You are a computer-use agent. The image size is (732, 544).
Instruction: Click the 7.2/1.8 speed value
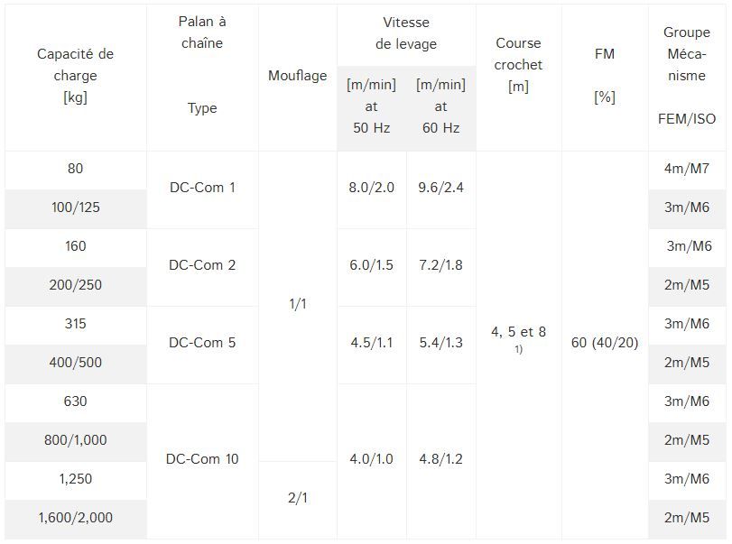(x=440, y=265)
